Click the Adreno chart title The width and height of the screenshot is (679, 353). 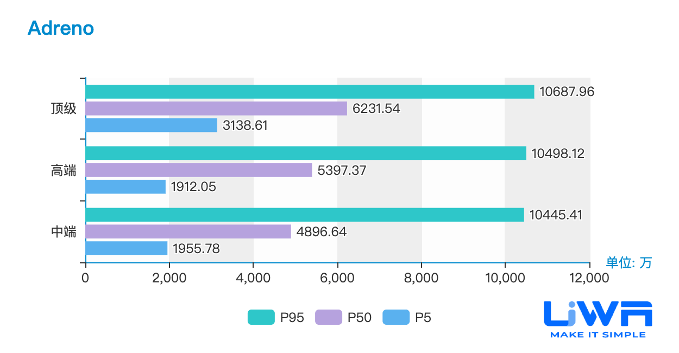(x=61, y=28)
